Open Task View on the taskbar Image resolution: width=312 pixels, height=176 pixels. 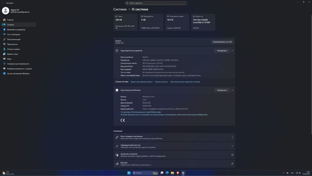(162, 173)
